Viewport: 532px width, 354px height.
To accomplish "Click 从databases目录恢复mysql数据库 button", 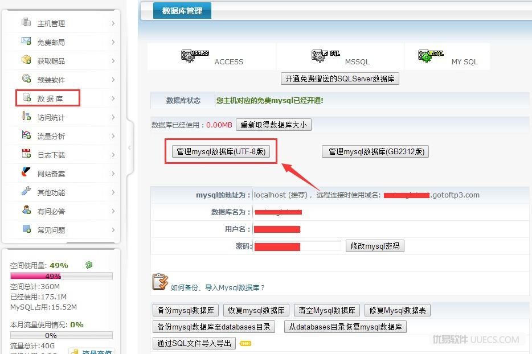I will point(345,327).
